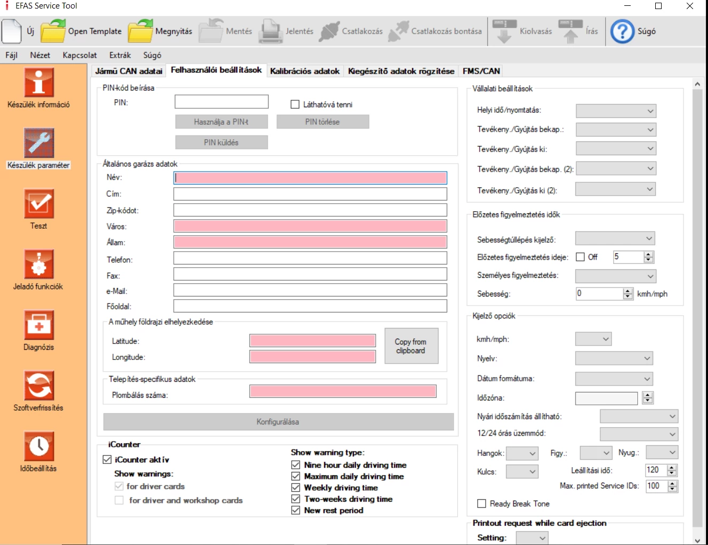Click the Név input field

(310, 178)
